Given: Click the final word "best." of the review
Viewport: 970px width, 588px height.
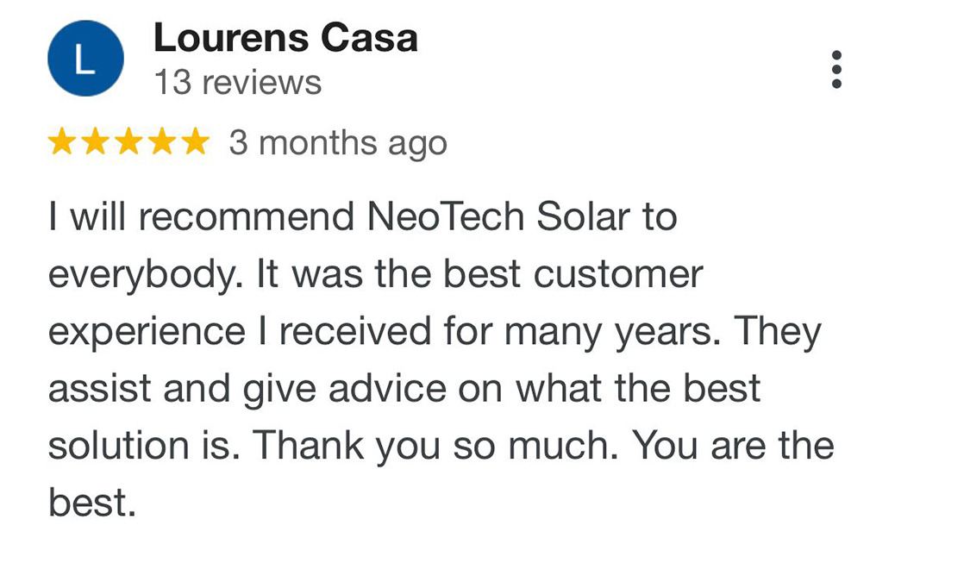Looking at the screenshot, I should click(92, 503).
